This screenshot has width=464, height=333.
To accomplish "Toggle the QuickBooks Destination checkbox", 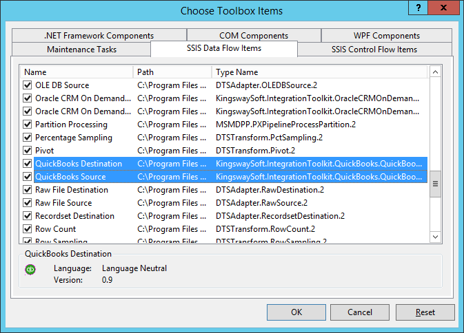I will 28,164.
